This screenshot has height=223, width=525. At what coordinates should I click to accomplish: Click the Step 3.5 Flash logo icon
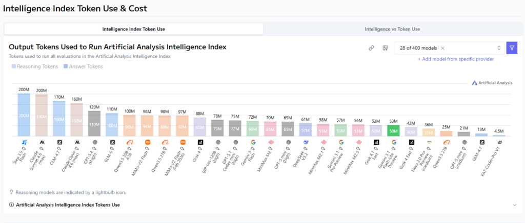coord(24,142)
